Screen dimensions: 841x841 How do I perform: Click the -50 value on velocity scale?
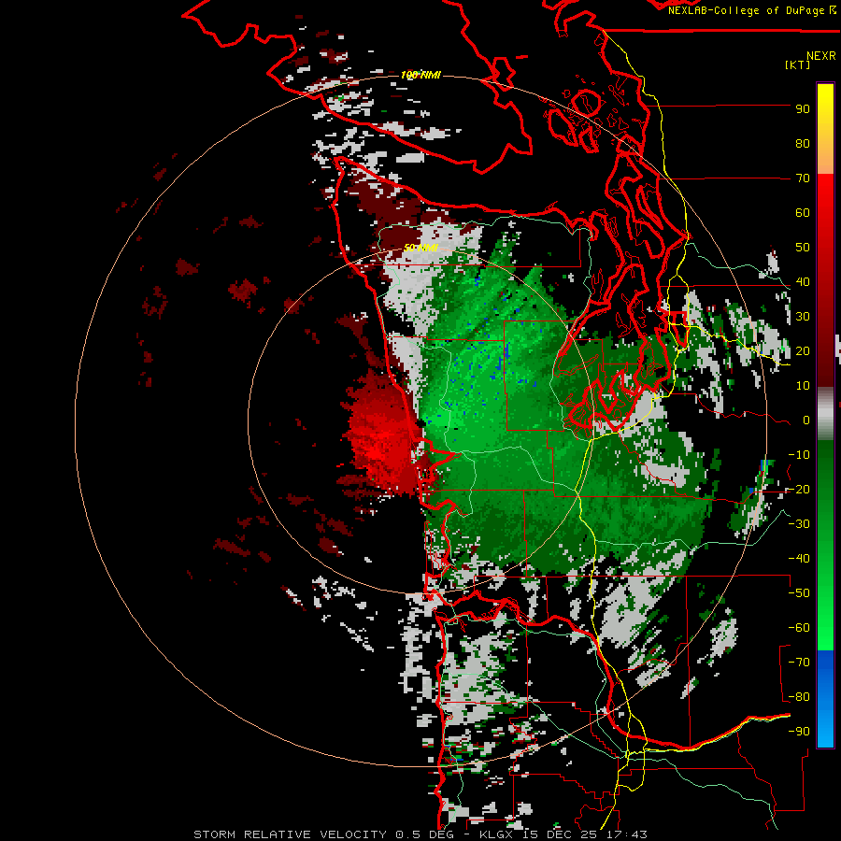pos(799,593)
